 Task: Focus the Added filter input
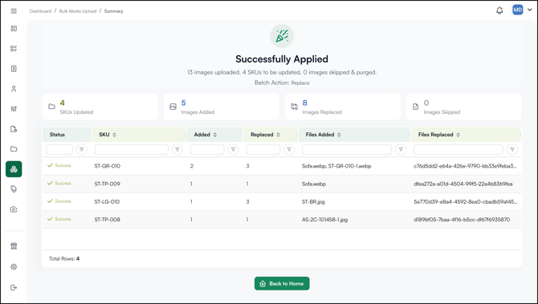pyautogui.click(x=207, y=149)
